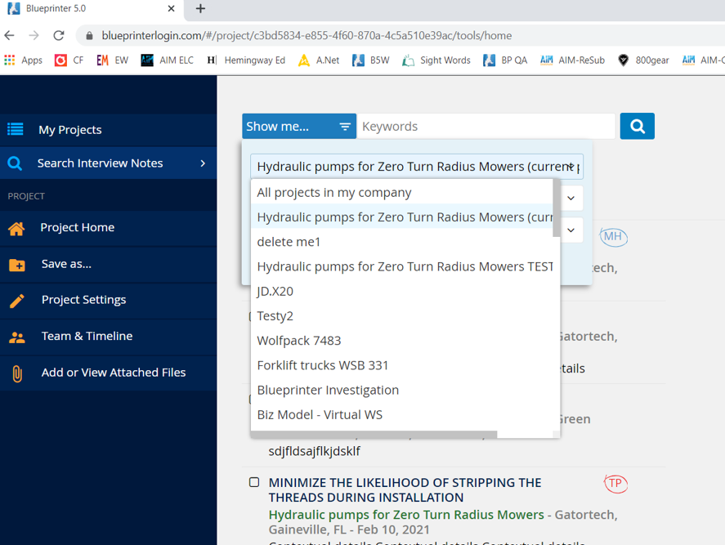Open the Apps bookmark
Screen dimensions: 725x545
coord(23,60)
